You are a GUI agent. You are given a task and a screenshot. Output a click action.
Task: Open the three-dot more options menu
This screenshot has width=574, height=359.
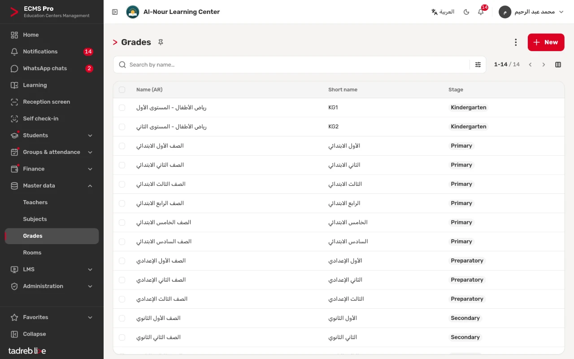click(516, 42)
